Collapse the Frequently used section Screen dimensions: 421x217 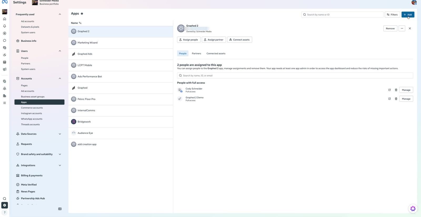coord(60,14)
